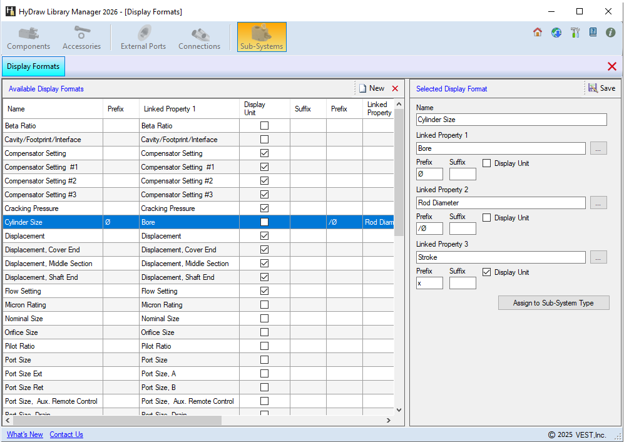The width and height of the screenshot is (624, 442).
Task: Enable Display Unit for Linked Property 1
Action: 486,163
